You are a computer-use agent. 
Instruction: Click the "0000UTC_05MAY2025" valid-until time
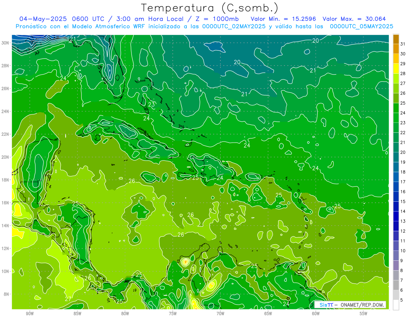tap(362, 26)
